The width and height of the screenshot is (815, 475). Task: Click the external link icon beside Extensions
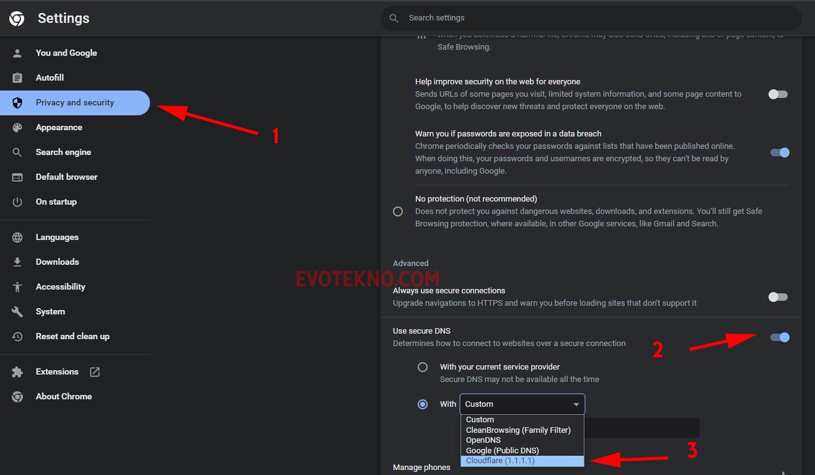point(95,371)
